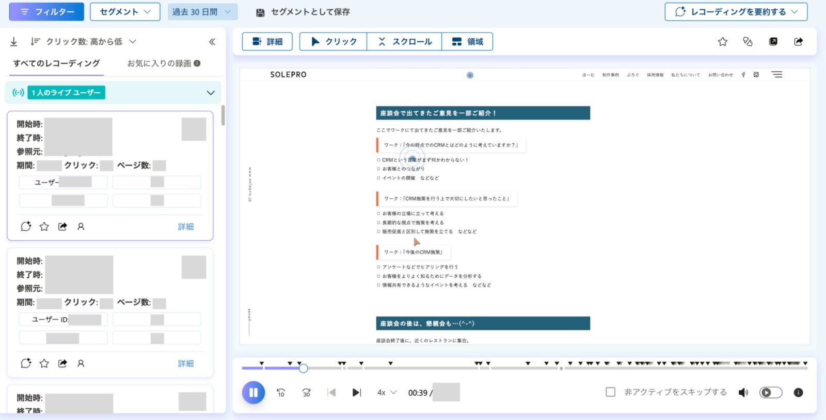Click the timeline scrubber handle

tap(304, 368)
